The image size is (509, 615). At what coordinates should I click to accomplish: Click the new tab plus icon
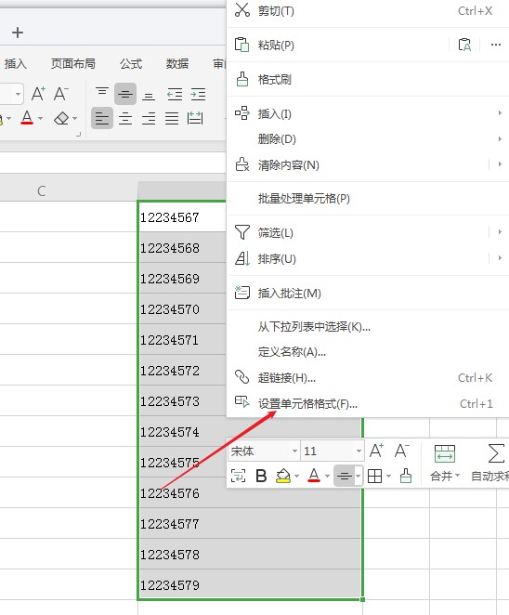click(x=18, y=33)
